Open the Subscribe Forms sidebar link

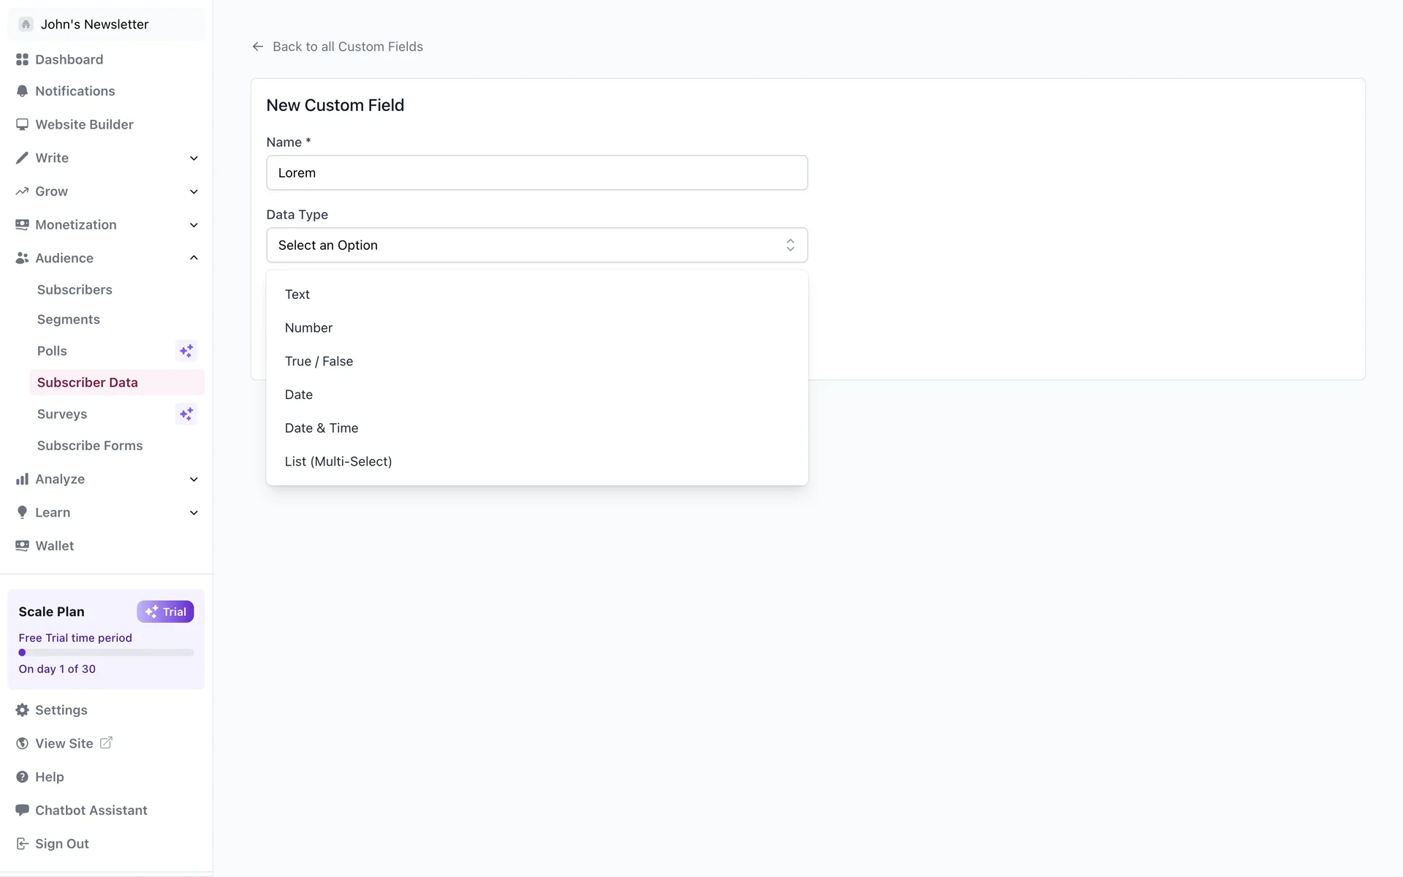90,446
